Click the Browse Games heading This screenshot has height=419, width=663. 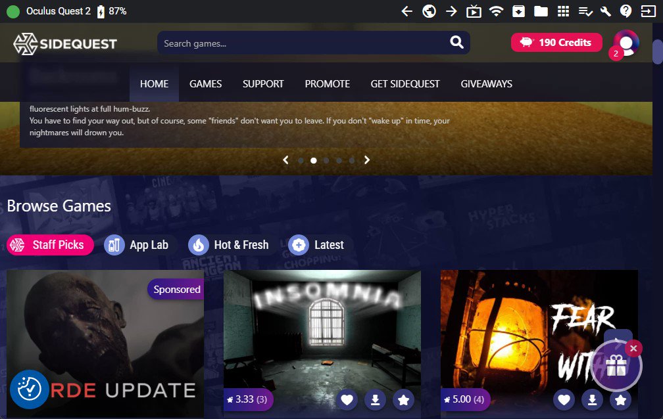tap(59, 206)
